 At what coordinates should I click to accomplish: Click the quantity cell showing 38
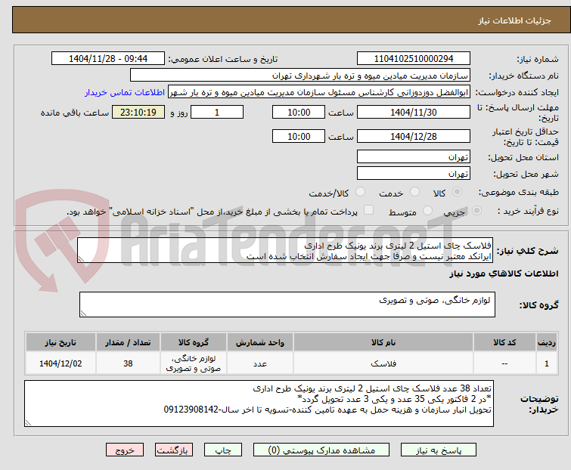point(128,363)
